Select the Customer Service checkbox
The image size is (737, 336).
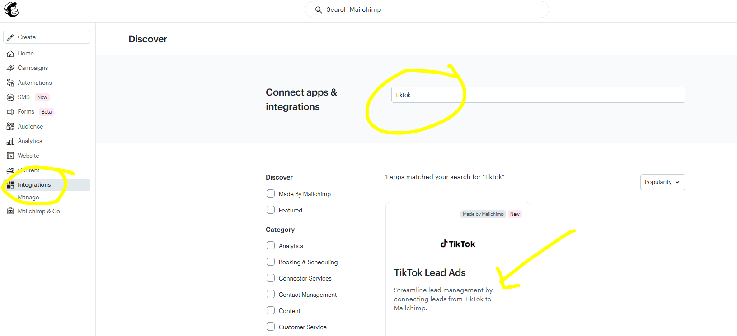(271, 327)
